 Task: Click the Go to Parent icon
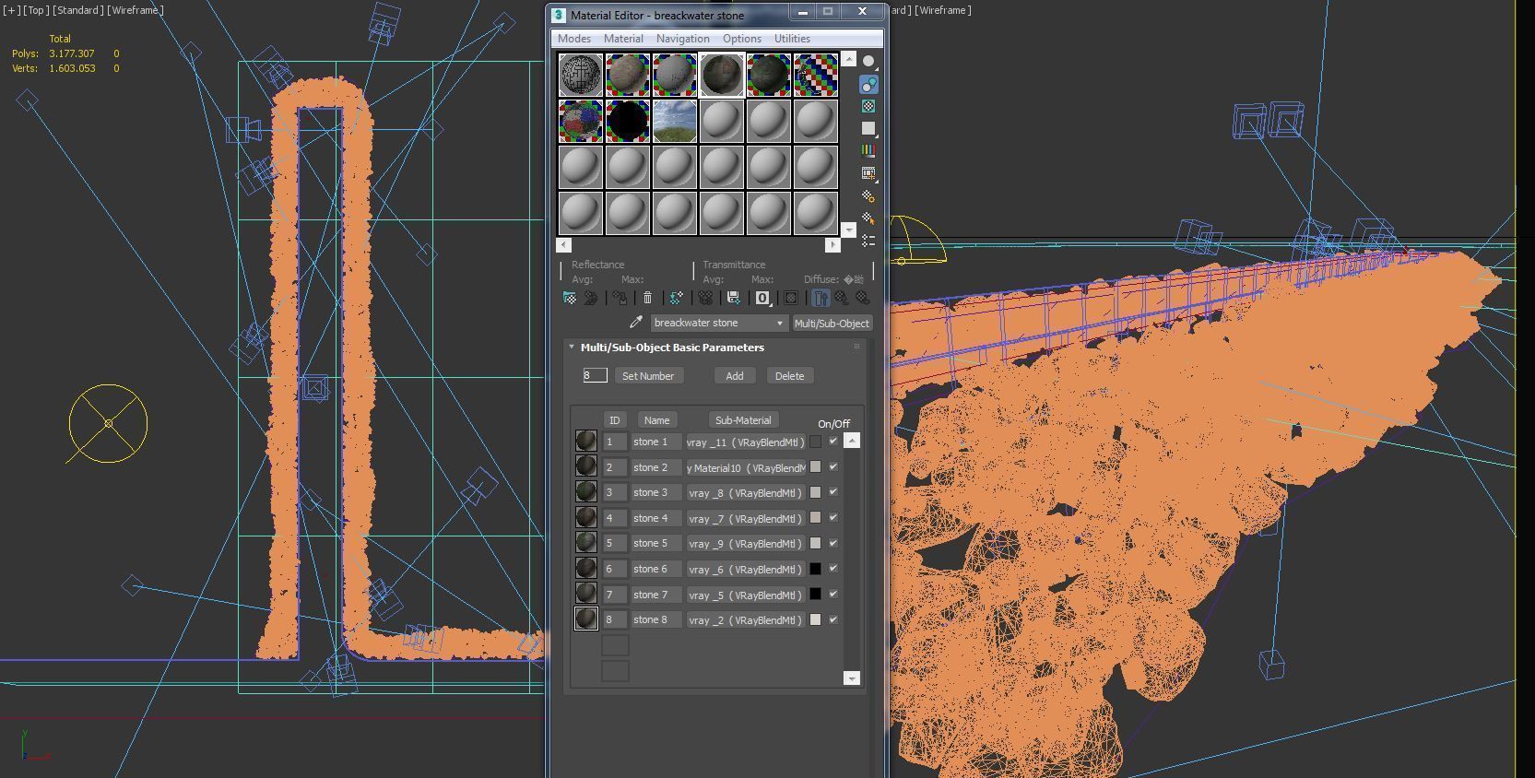pos(842,298)
